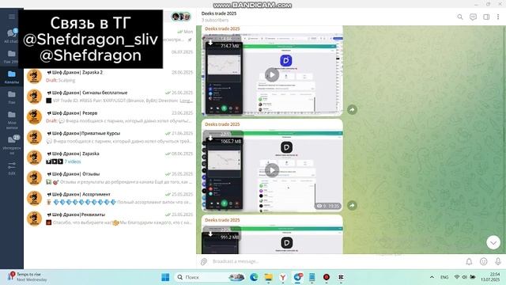Open the emoji picker smiley icon
This screenshot has height=285, width=506.
tap(483, 261)
